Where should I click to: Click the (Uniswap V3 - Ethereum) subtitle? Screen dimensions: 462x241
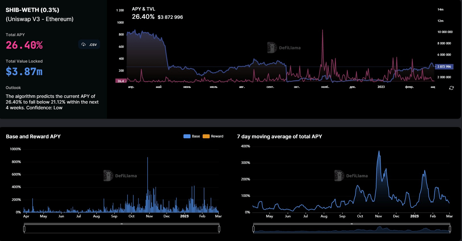40,19
